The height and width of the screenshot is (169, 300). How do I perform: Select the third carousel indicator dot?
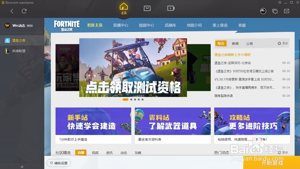[135, 100]
